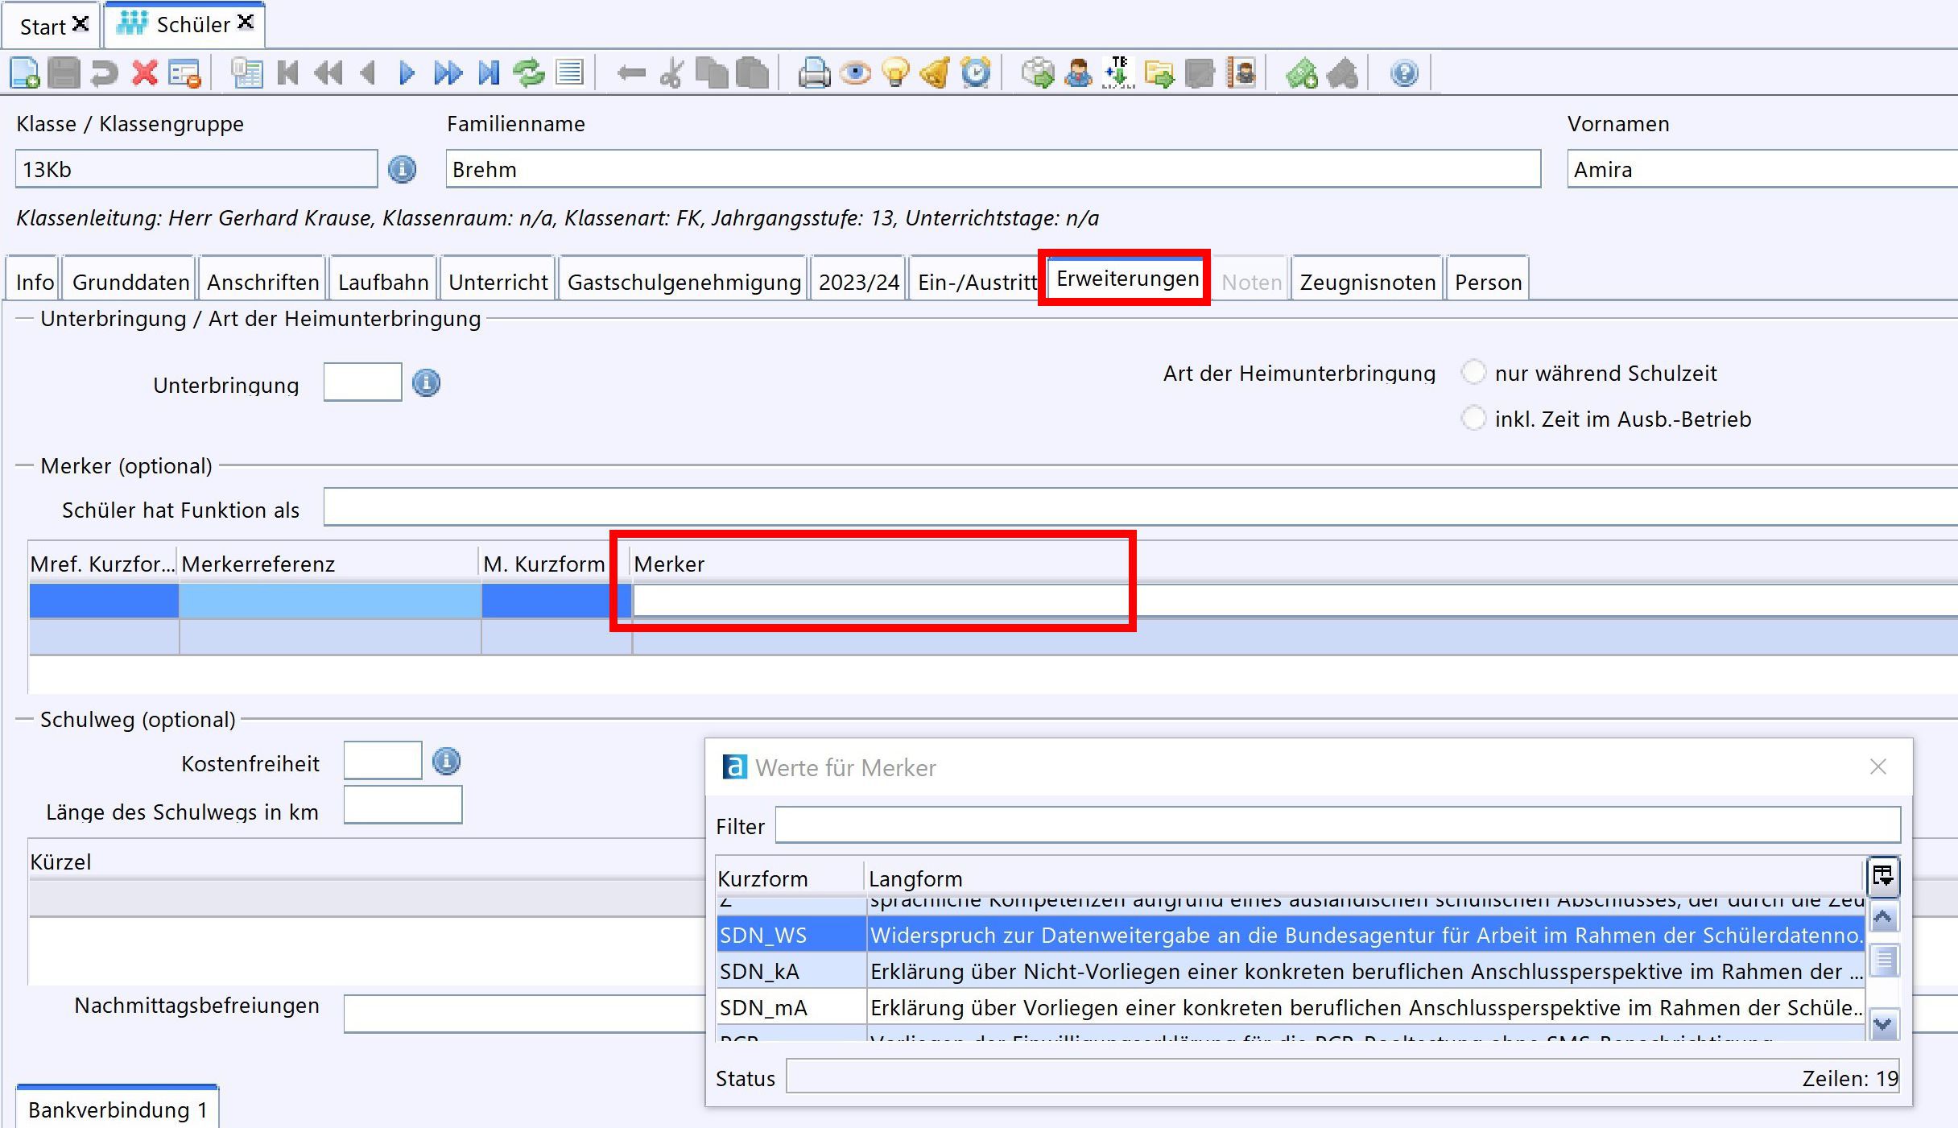Viewport: 1958px width, 1128px height.
Task: Open the table list view icon
Action: point(247,73)
